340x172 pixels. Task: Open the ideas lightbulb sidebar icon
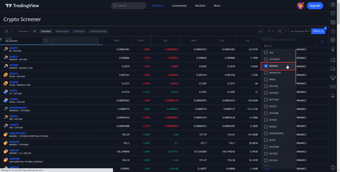click(333, 49)
